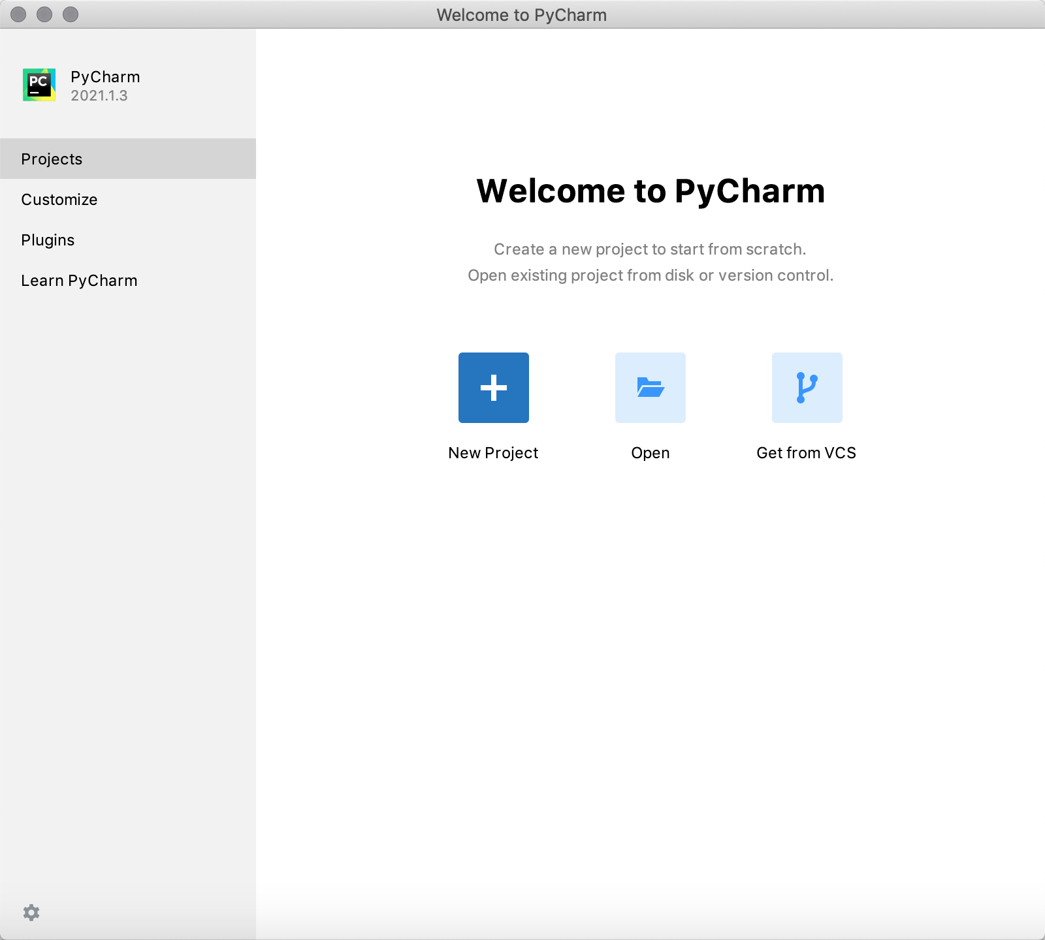Minimize the PyCharm welcome window
The image size is (1045, 940).
(44, 14)
